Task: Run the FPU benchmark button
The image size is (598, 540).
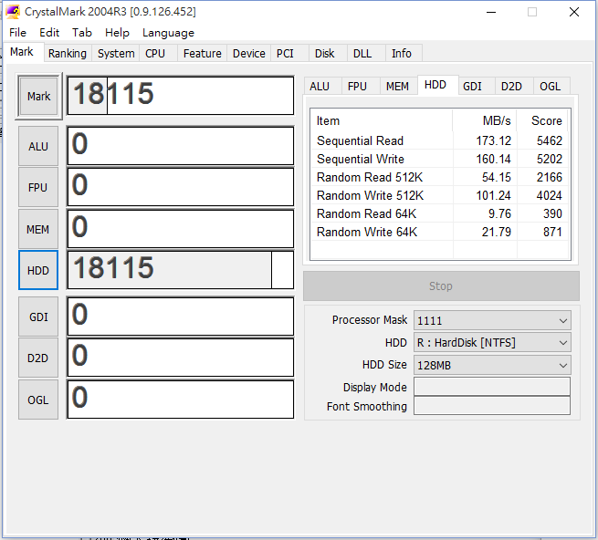Action: point(38,188)
